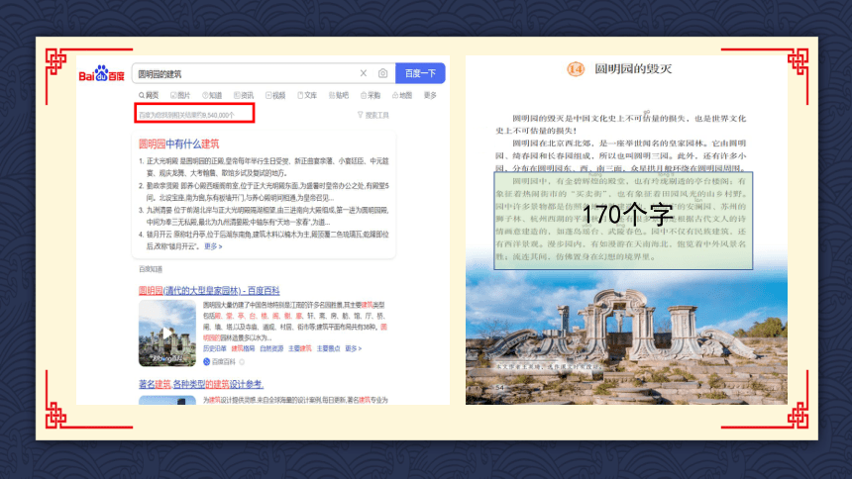Open 圆明园(清代的大型皇家园林) - 百度百科 link
This screenshot has height=479, width=852.
coord(209,291)
